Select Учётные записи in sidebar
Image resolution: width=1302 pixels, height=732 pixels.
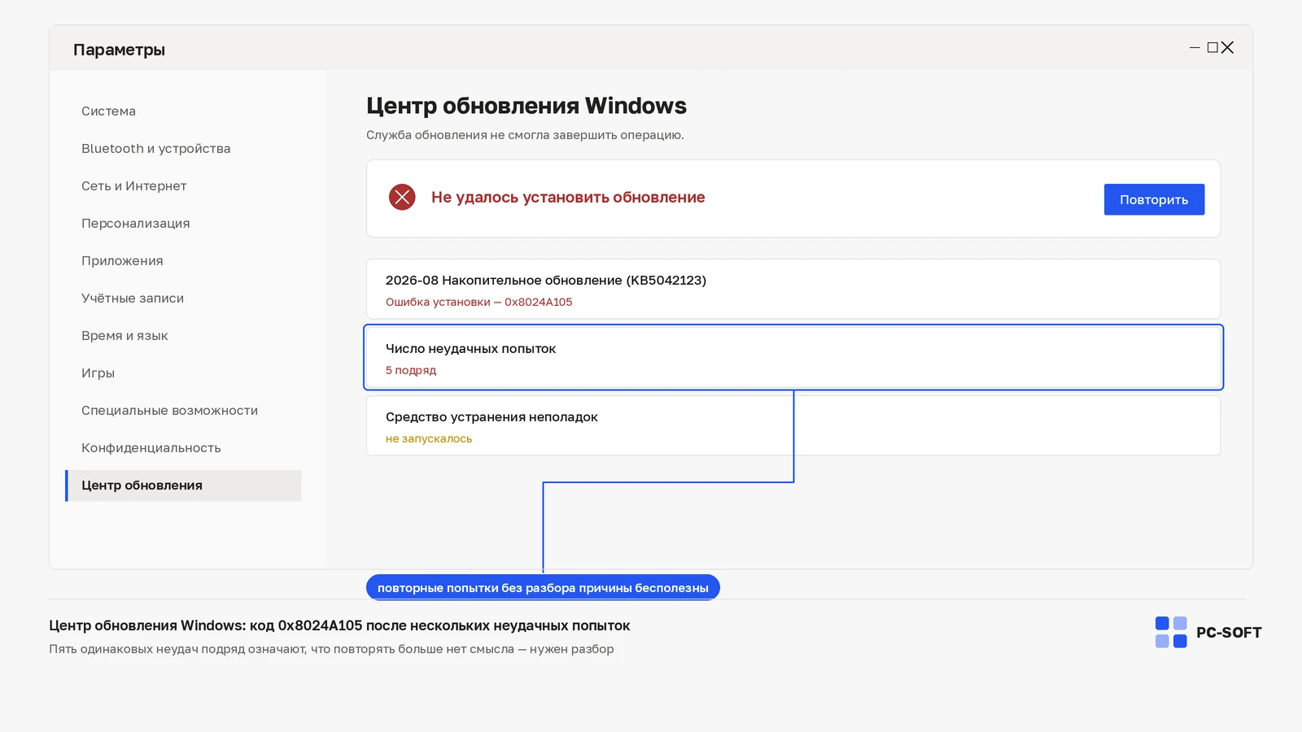point(133,298)
